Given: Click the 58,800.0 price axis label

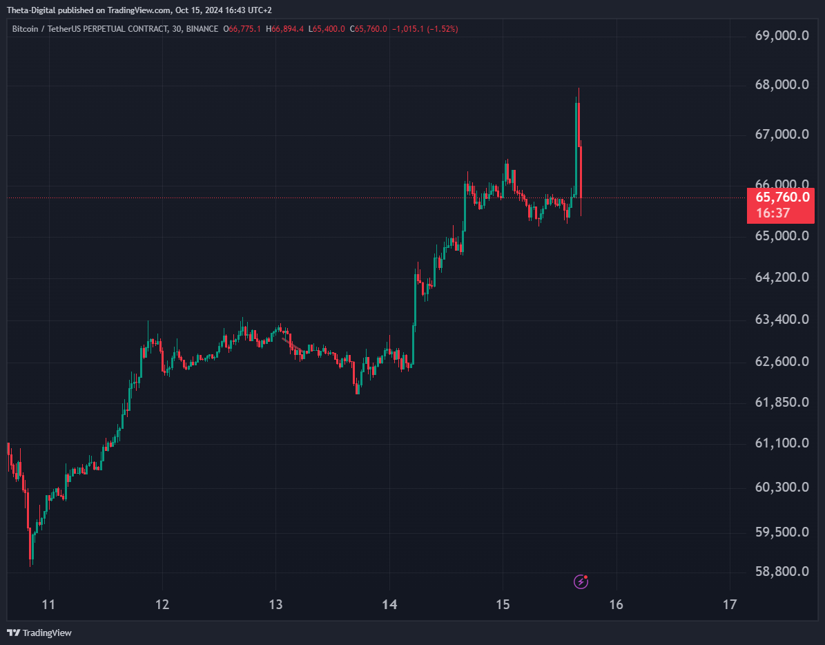Looking at the screenshot, I should 782,571.
